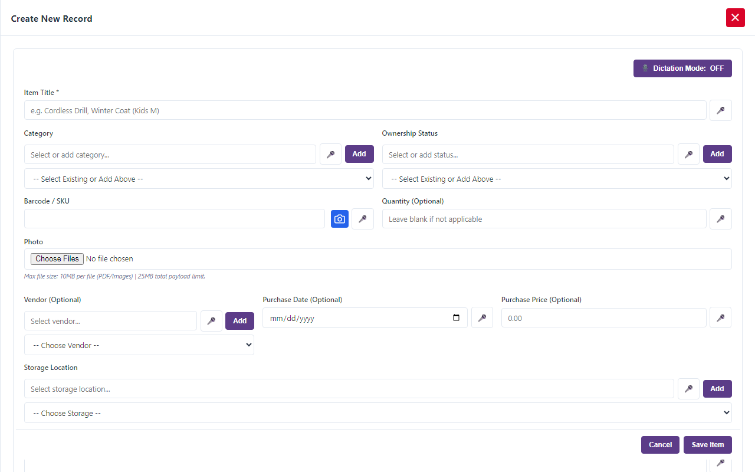This screenshot has height=472, width=755.
Task: Click the 'Max file size' hint text
Action: [114, 276]
